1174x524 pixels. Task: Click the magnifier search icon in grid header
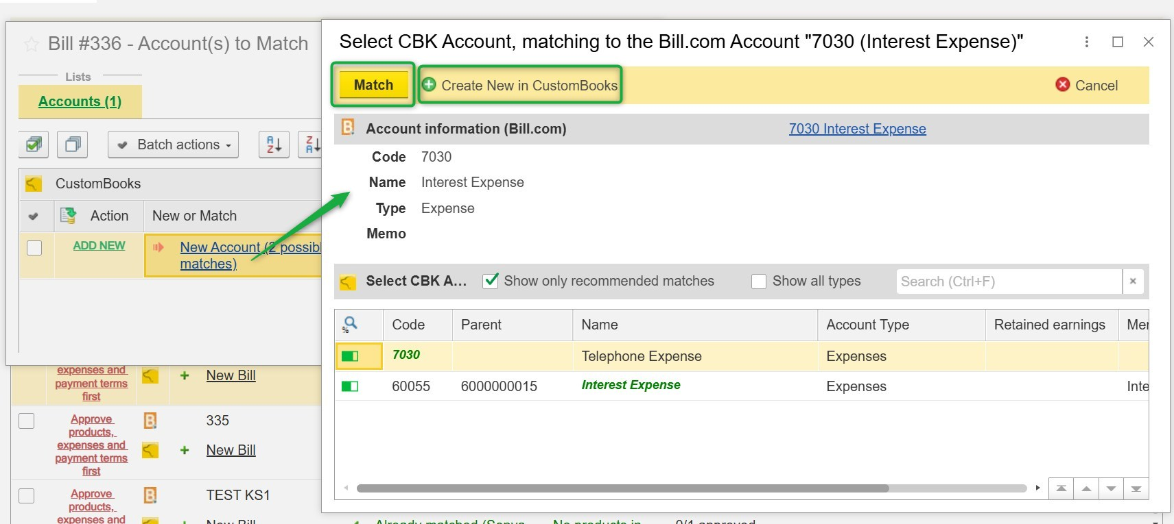pos(351,325)
